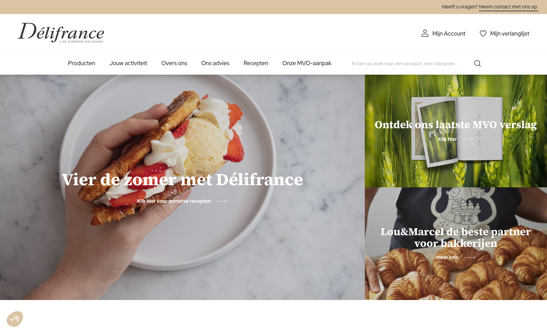Viewport: 547px width, 331px height.
Task: Open the Jouw activiteit menu
Action: coord(128,63)
